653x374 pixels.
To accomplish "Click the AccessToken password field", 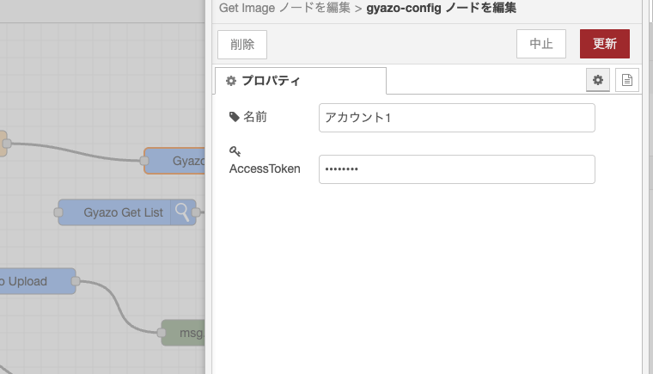I will (x=457, y=169).
